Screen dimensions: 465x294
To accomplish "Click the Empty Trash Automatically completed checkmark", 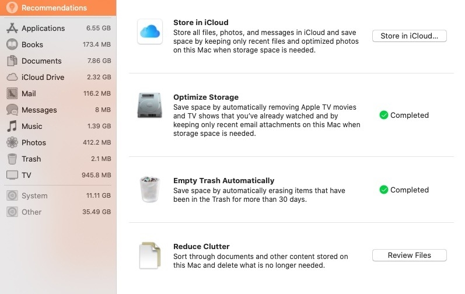I will [384, 190].
